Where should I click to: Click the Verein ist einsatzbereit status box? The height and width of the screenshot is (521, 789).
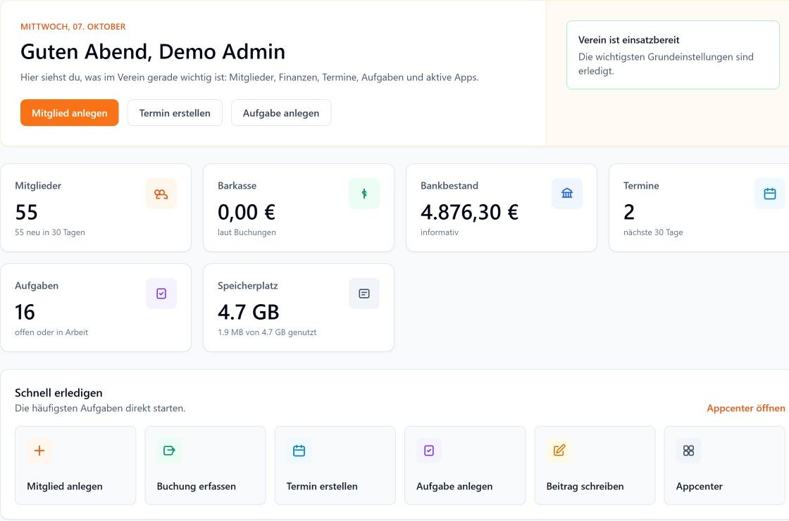tap(673, 55)
